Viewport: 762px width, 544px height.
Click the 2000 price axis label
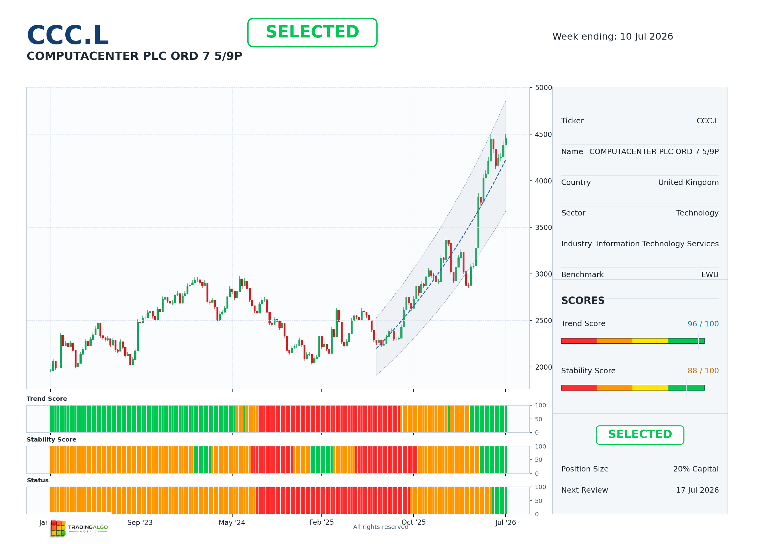tap(543, 368)
